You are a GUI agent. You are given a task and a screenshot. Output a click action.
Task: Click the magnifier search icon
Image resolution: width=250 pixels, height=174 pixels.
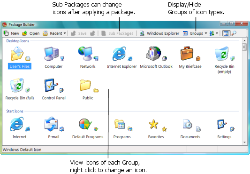pyautogui.click(x=234, y=33)
